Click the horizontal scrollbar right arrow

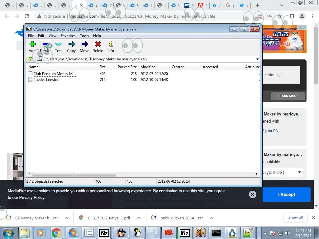257,174
